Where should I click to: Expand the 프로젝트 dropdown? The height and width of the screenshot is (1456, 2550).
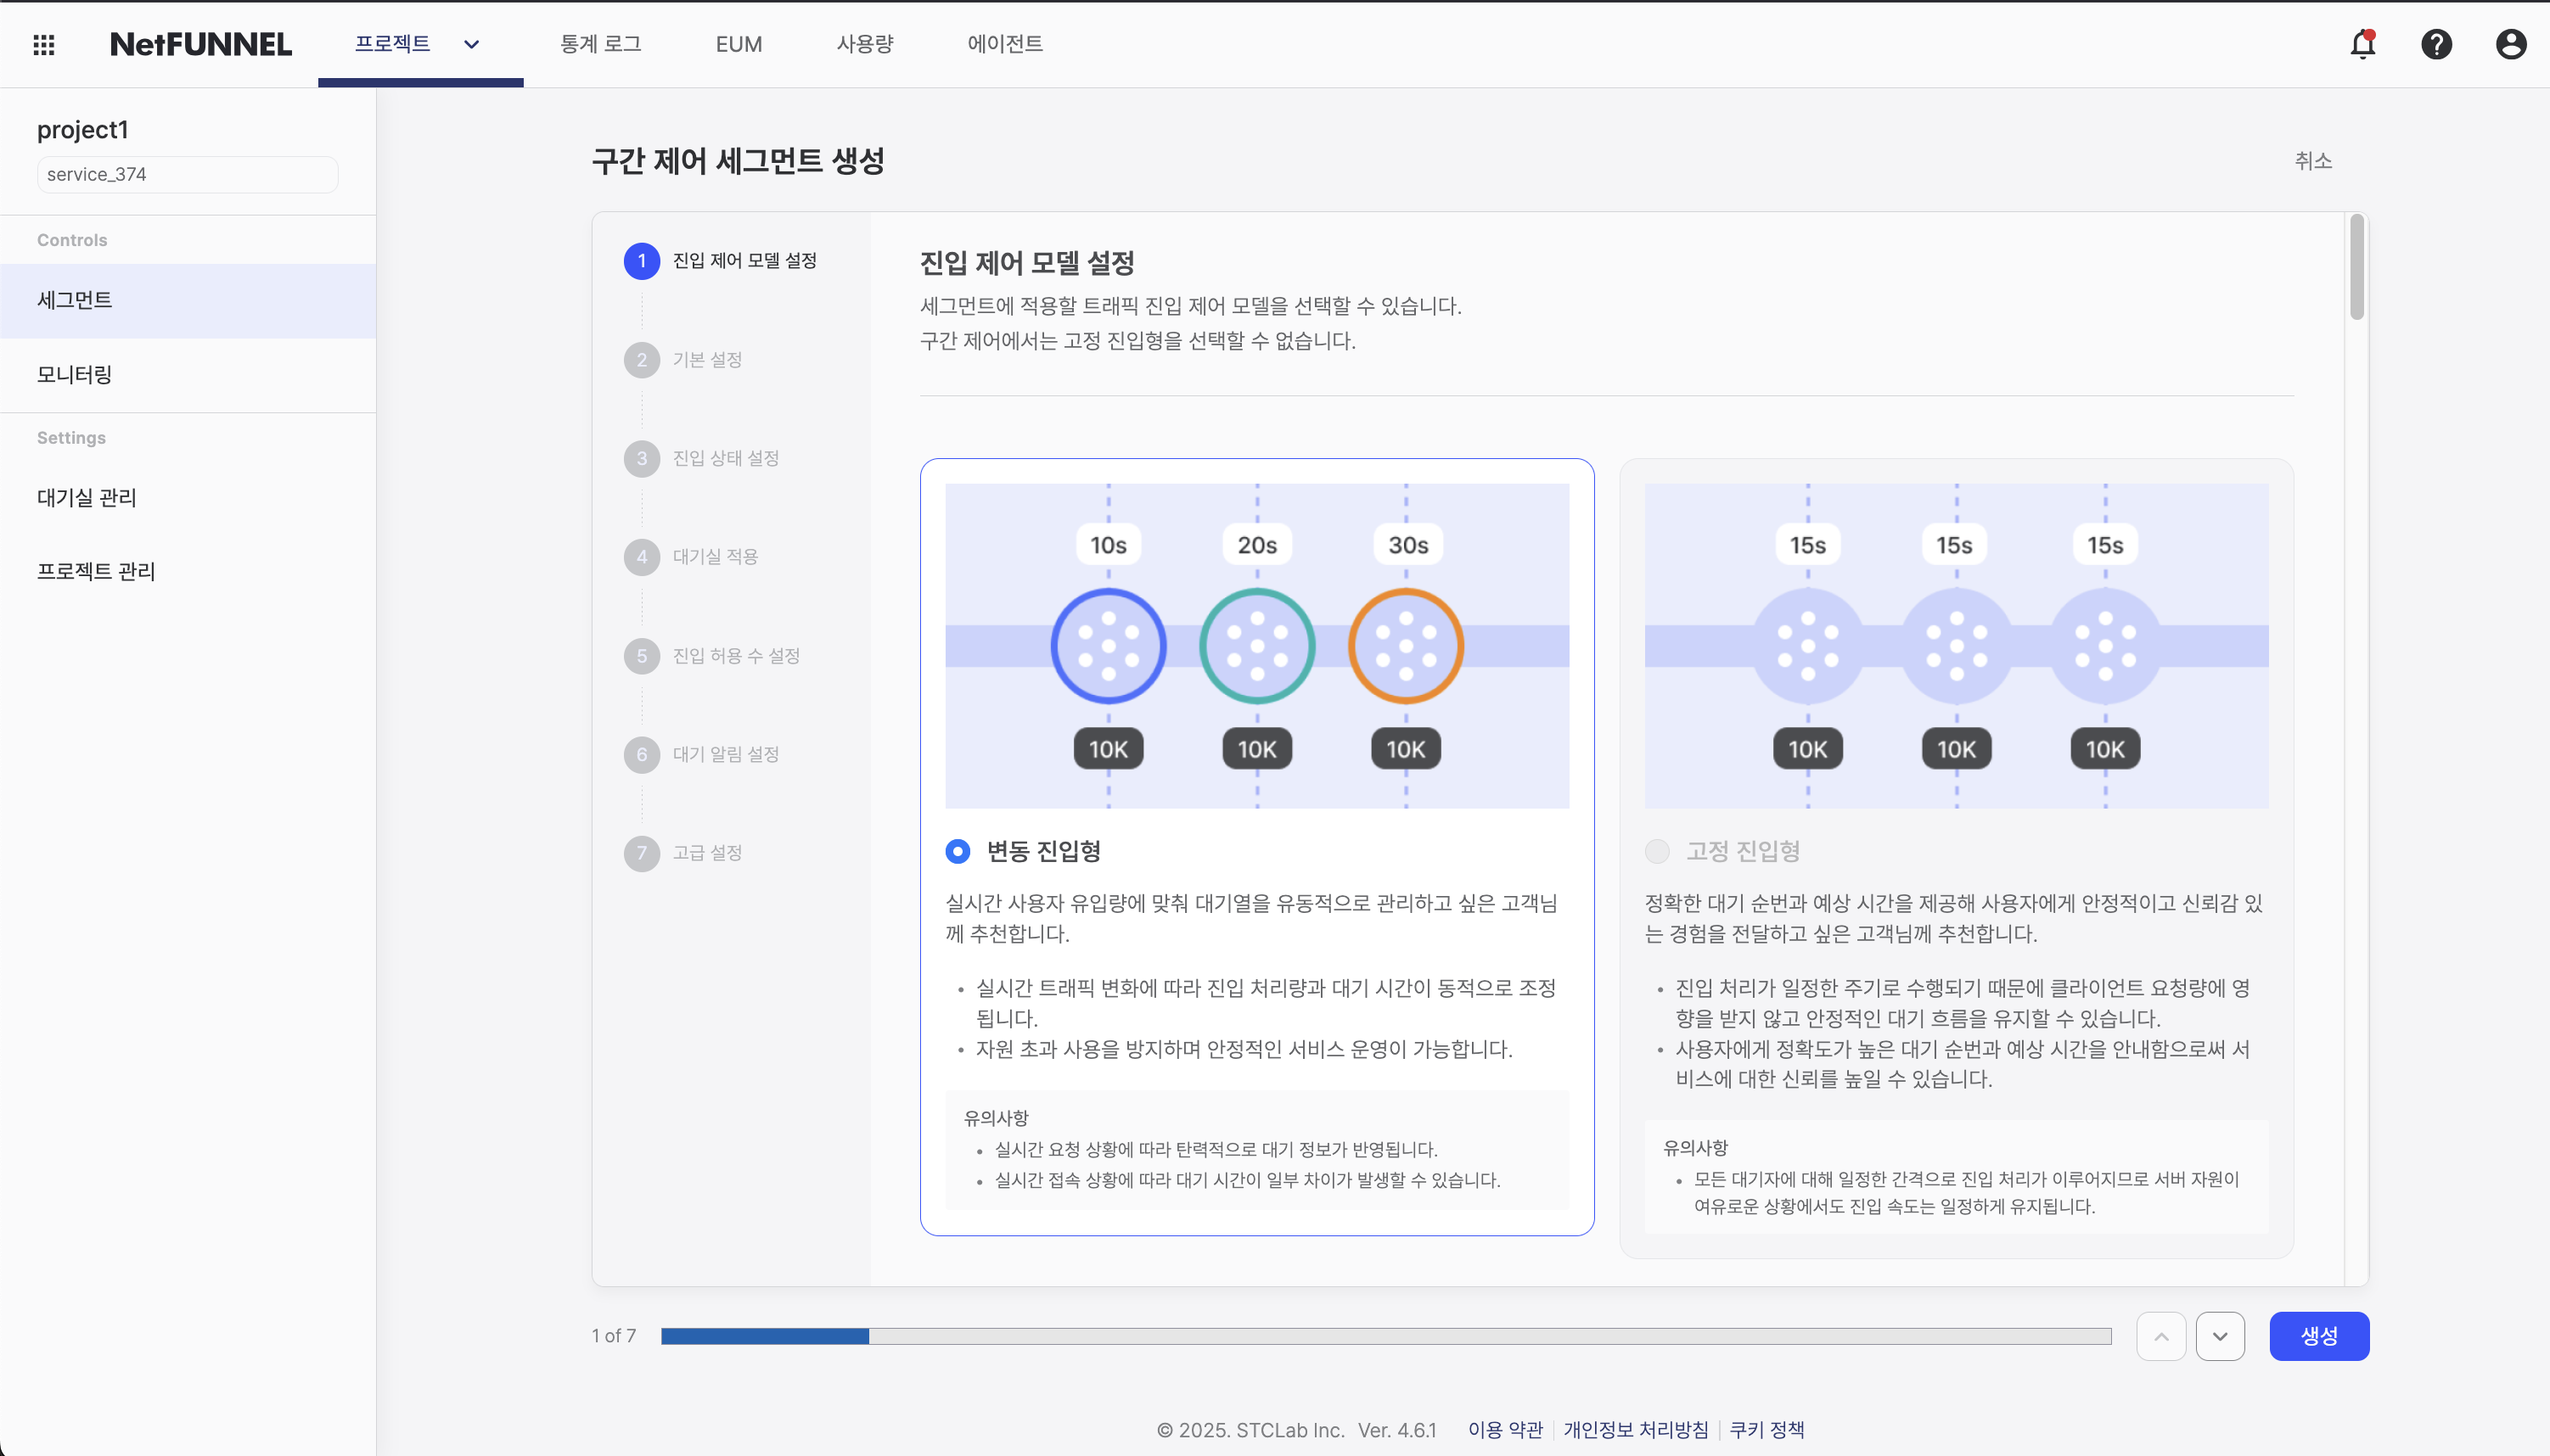(471, 44)
